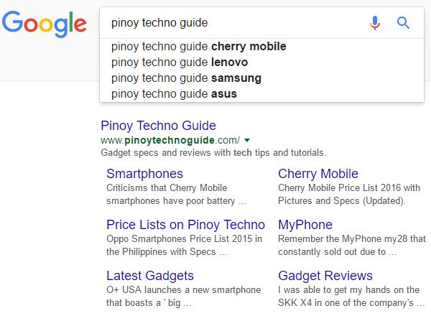The width and height of the screenshot is (431, 316).
Task: Click the Oppo Smartphones Price List snippet text
Action: [184, 246]
